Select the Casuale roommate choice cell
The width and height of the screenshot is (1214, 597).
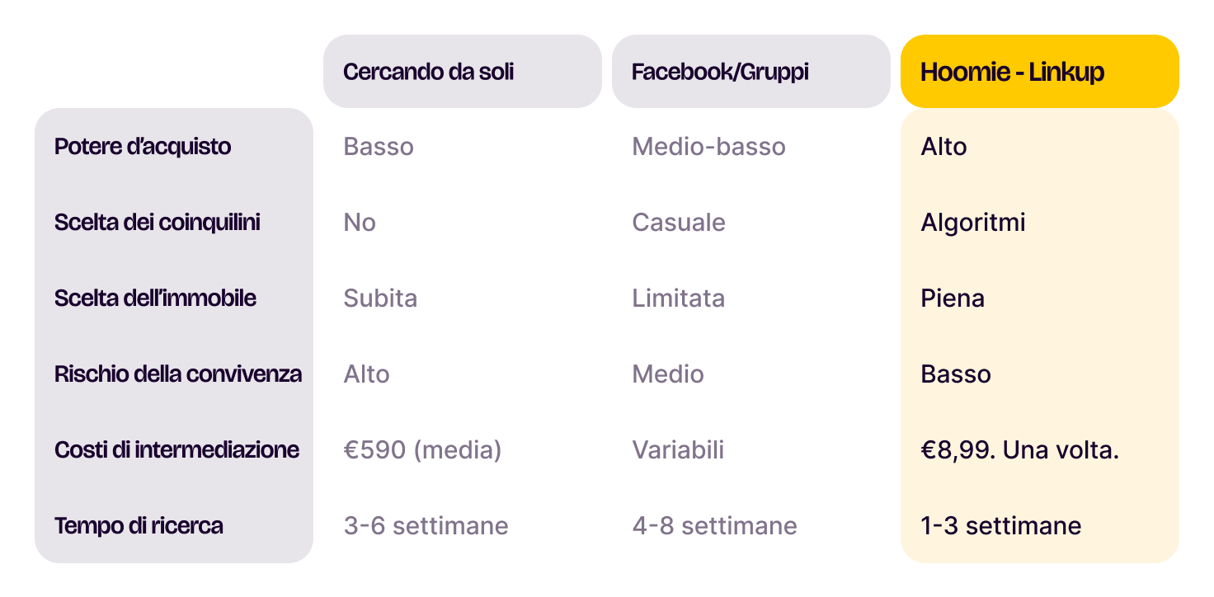(x=679, y=223)
